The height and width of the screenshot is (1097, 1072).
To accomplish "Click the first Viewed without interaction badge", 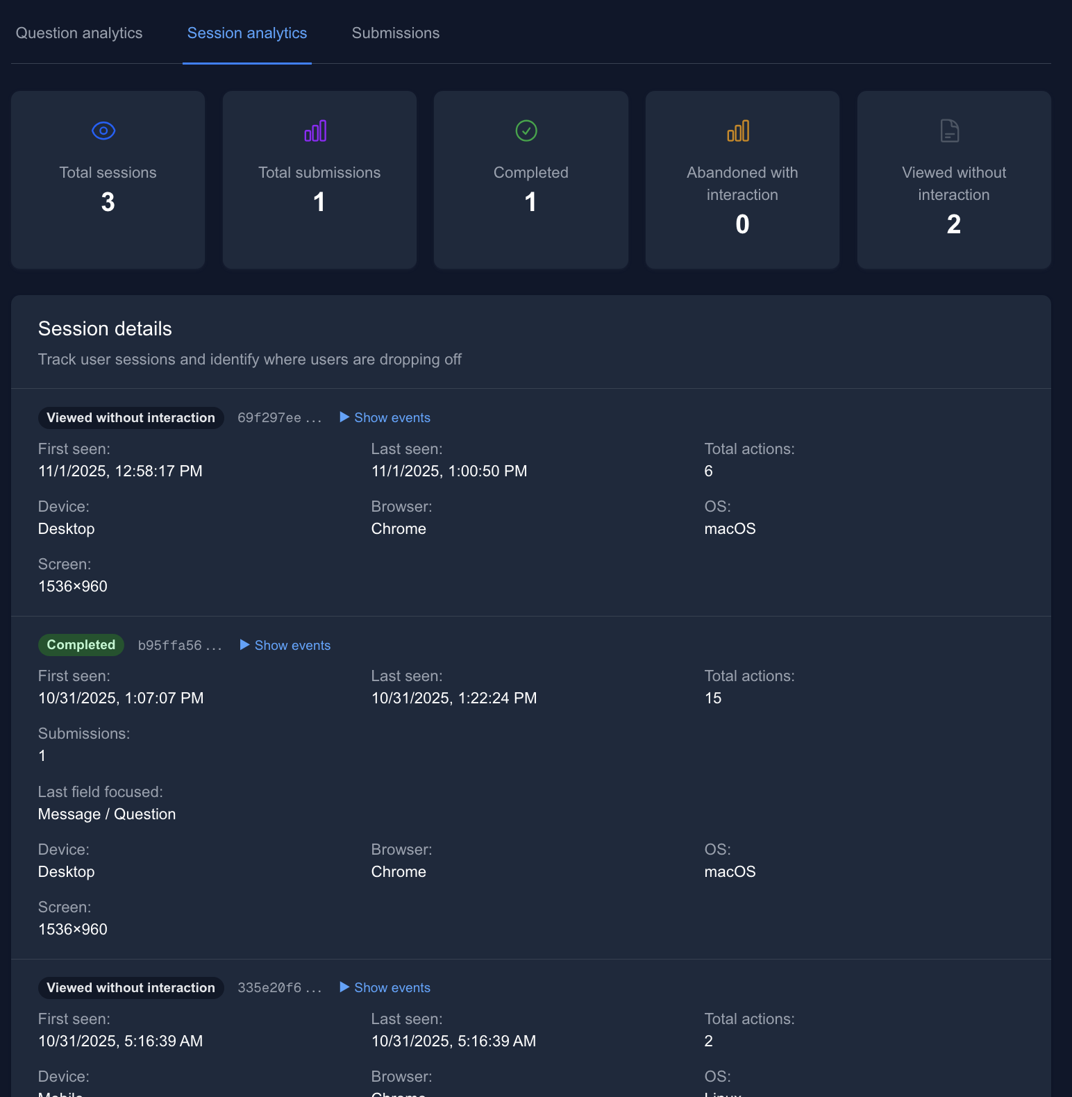I will [131, 417].
